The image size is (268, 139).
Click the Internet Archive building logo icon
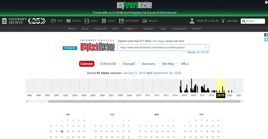[x=4, y=21]
